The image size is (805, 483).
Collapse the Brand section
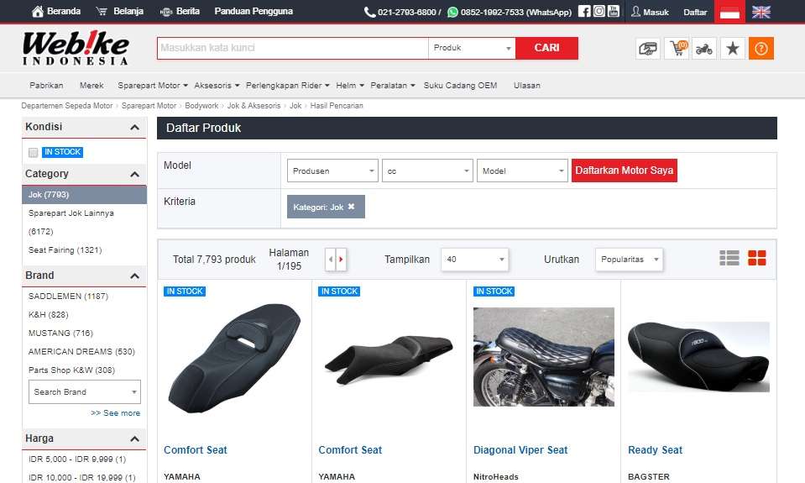(x=134, y=276)
